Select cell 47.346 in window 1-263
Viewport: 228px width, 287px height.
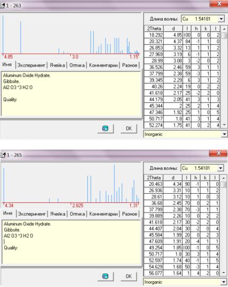pos(154,112)
